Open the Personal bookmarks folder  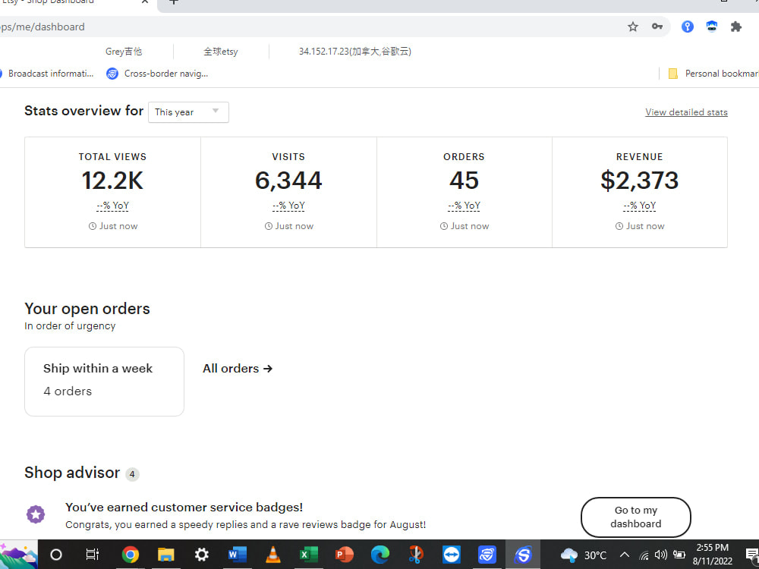[x=713, y=74]
